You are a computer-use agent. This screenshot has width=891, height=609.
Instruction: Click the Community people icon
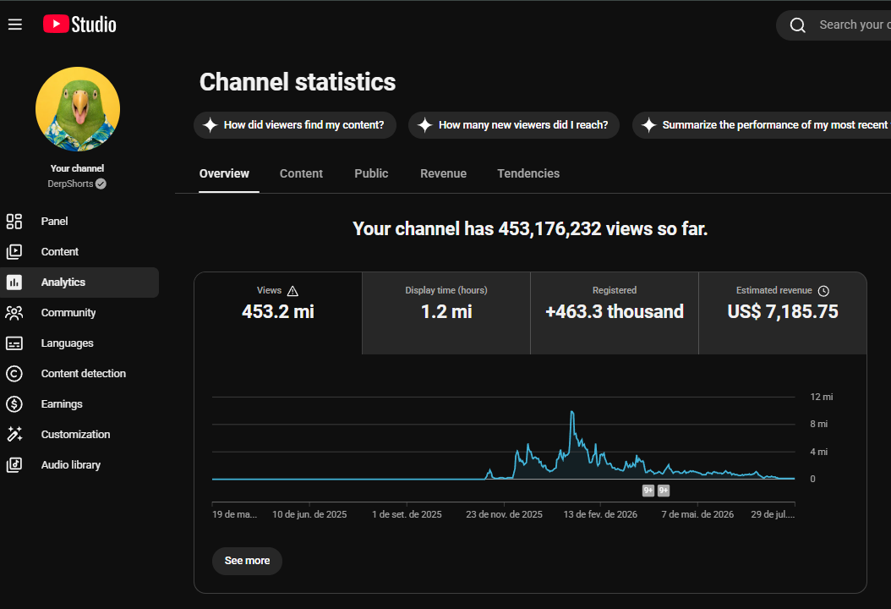(14, 313)
